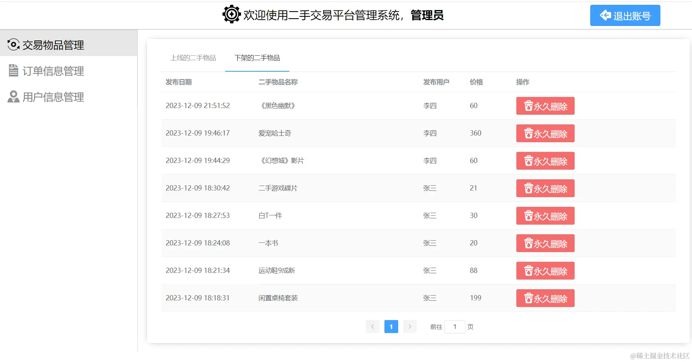Image resolution: width=692 pixels, height=362 pixels.
Task: Click item name 爱宠哈士奇
Action: pos(275,133)
